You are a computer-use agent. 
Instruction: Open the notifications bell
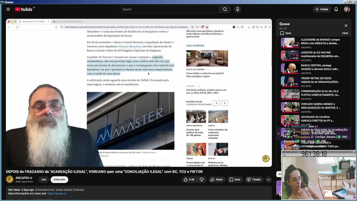click(x=336, y=9)
